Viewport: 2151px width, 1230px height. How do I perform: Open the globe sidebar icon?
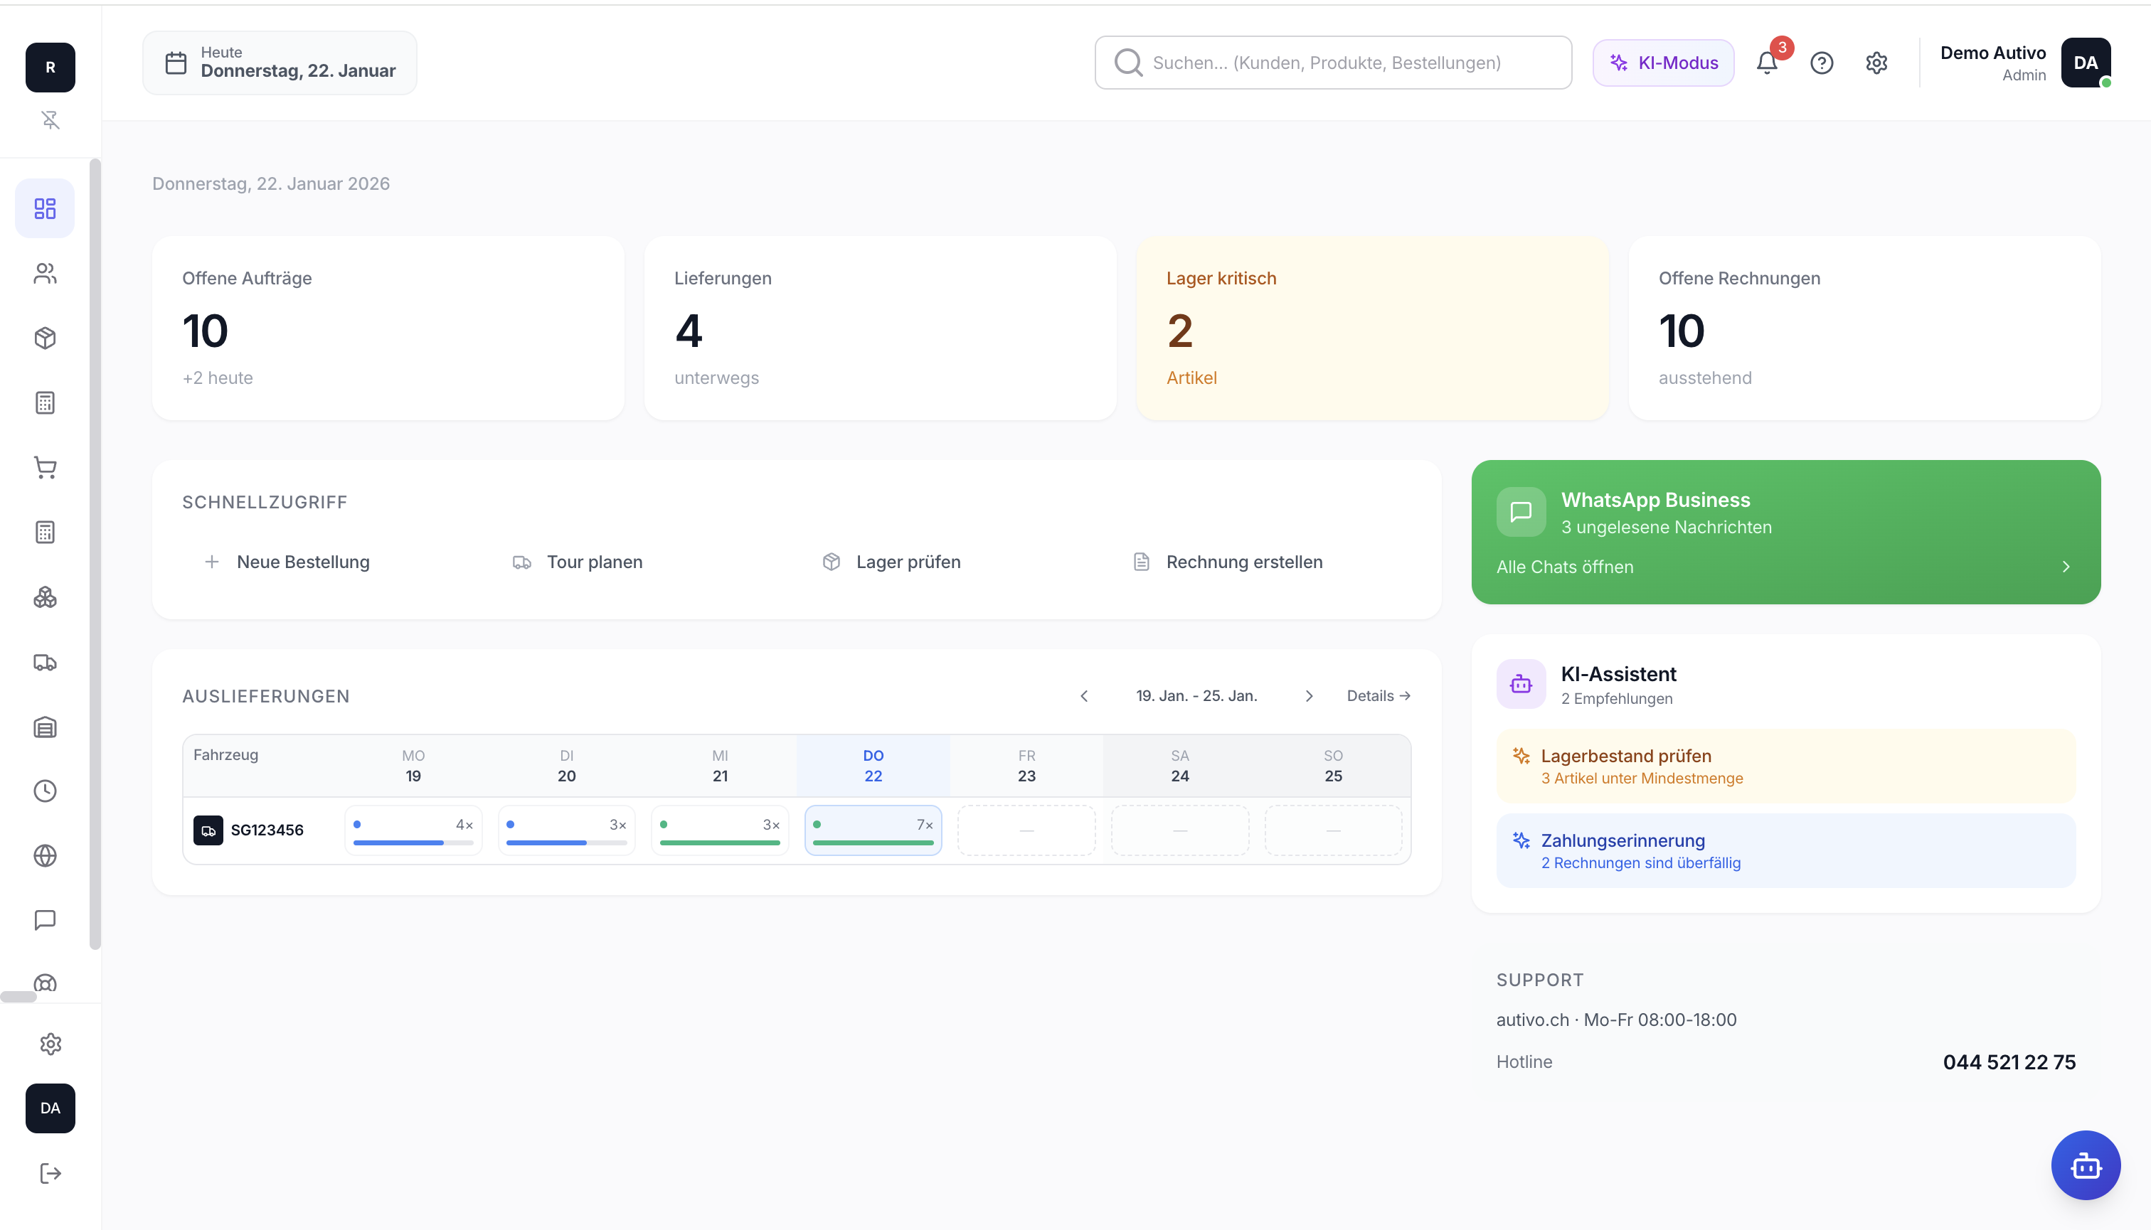pyautogui.click(x=45, y=856)
